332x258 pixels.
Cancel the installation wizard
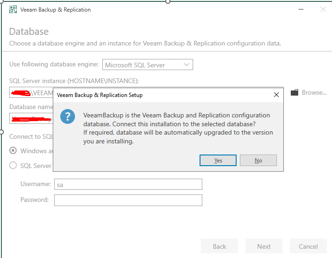tap(308, 246)
